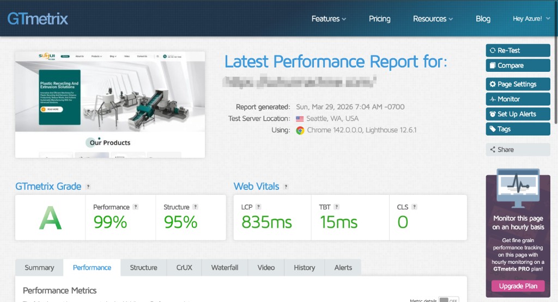Click the 99% Performance score
Viewport: 558px width, 302px height.
110,223
